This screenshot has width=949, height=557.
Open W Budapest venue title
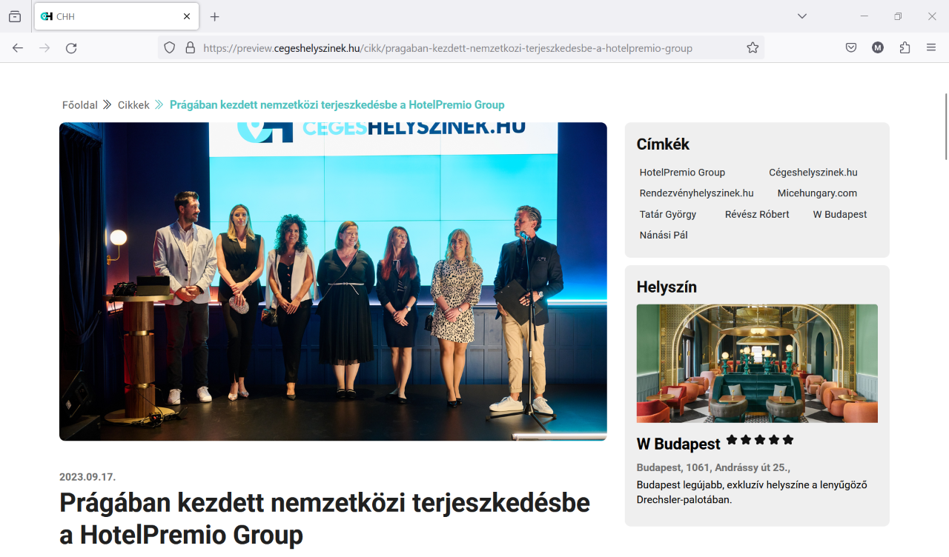click(678, 444)
